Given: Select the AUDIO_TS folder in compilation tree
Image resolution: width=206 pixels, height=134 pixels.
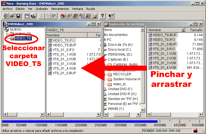Looking at the screenshot, I should (x=23, y=34).
